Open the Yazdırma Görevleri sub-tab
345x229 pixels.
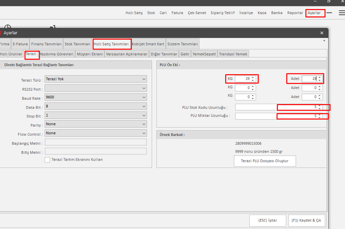tap(57, 54)
